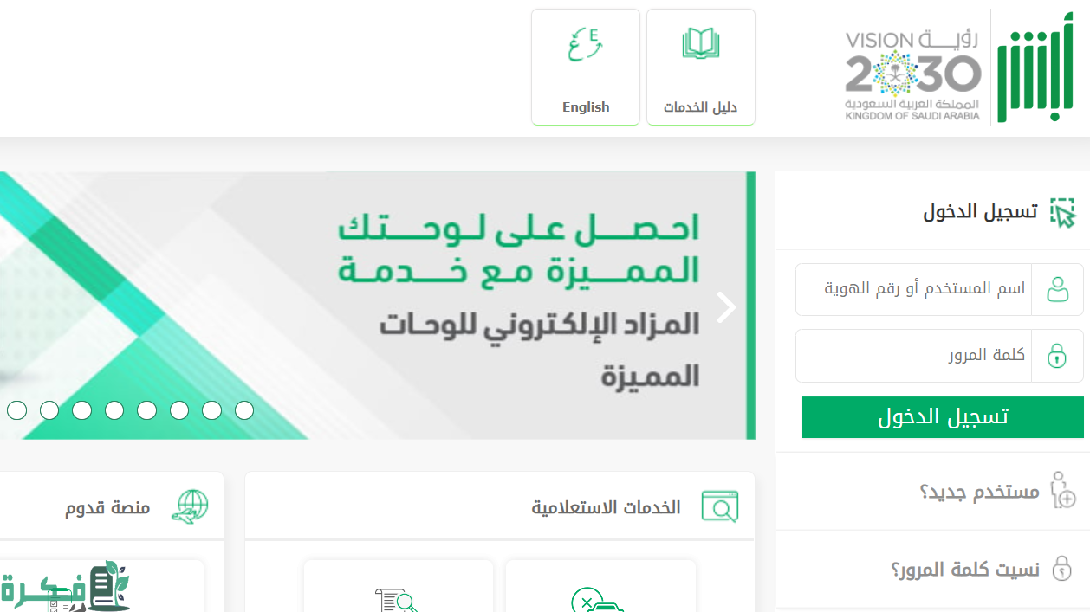Viewport: 1090px width, 612px height.
Task: Click the electronic plates auction banner
Action: point(377,305)
